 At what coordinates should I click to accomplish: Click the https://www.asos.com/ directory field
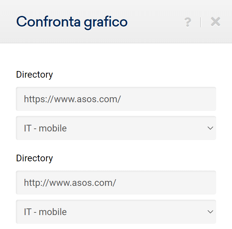(116, 99)
